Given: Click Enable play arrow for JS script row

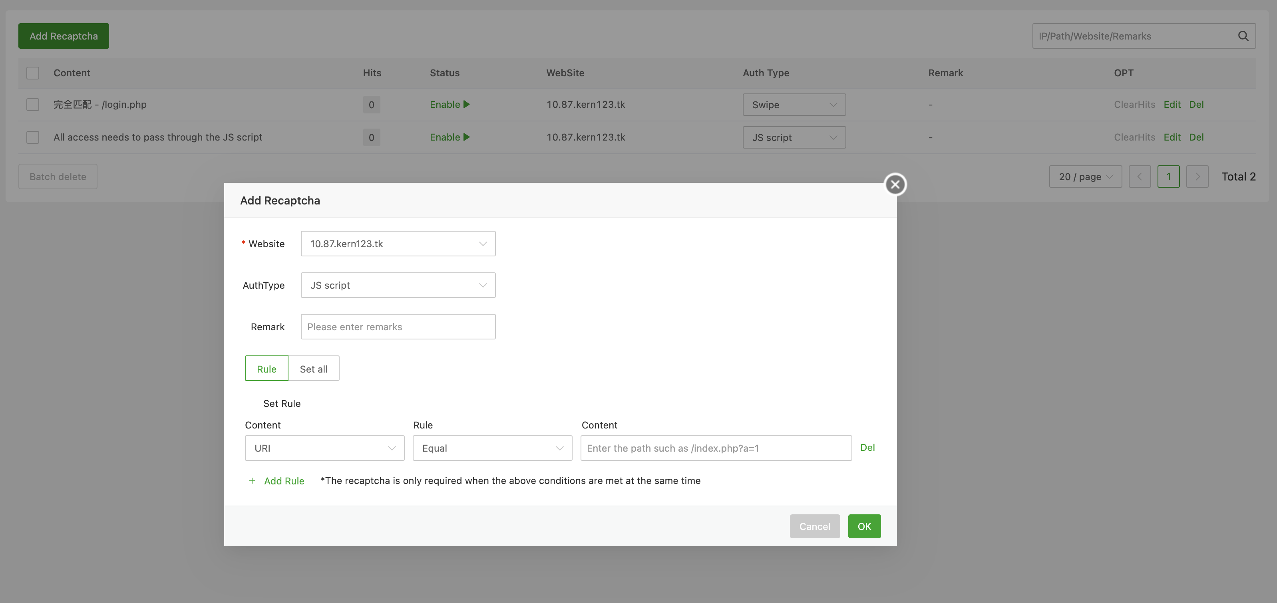Looking at the screenshot, I should tap(466, 137).
